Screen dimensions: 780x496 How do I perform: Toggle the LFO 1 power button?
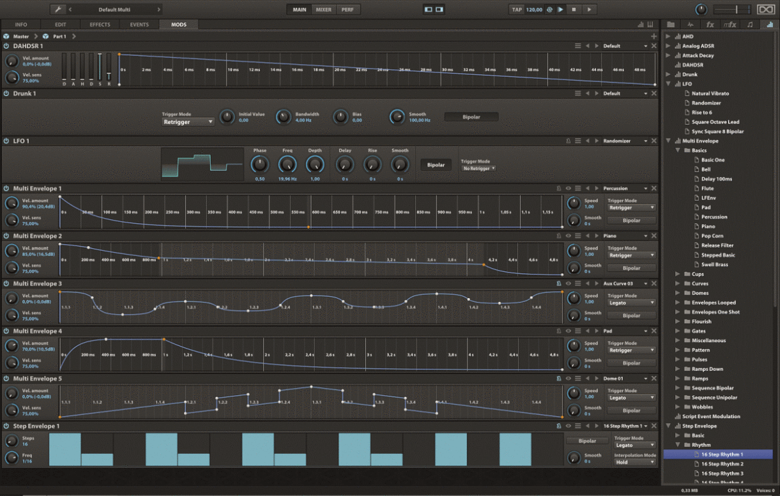(x=7, y=141)
